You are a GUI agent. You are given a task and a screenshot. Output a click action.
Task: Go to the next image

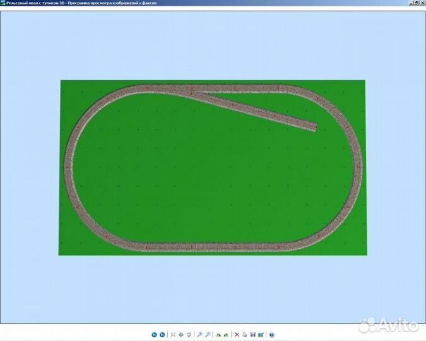162,335
